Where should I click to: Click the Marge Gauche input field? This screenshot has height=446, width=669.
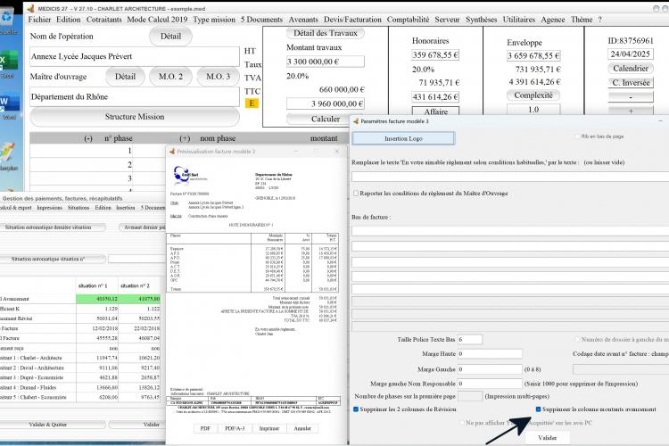coord(490,369)
